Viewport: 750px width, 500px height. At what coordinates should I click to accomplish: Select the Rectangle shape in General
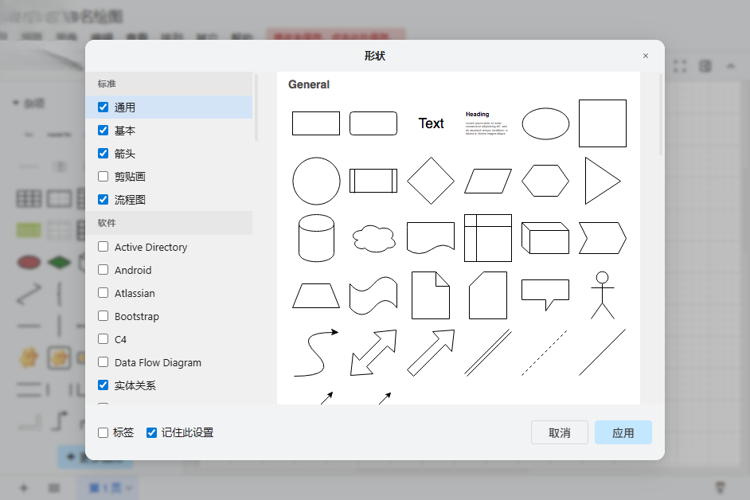coord(316,123)
